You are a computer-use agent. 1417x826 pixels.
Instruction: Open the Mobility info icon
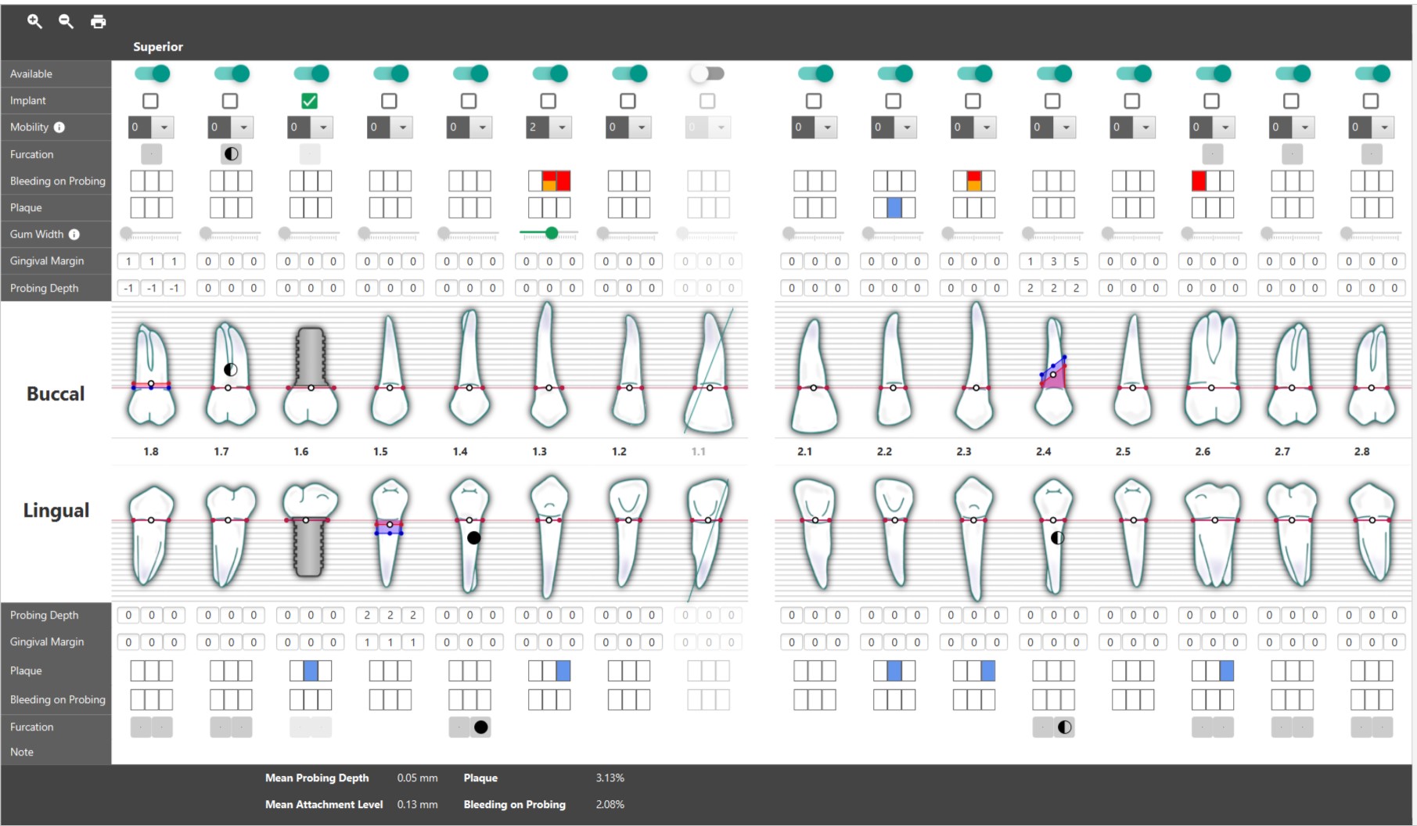59,127
